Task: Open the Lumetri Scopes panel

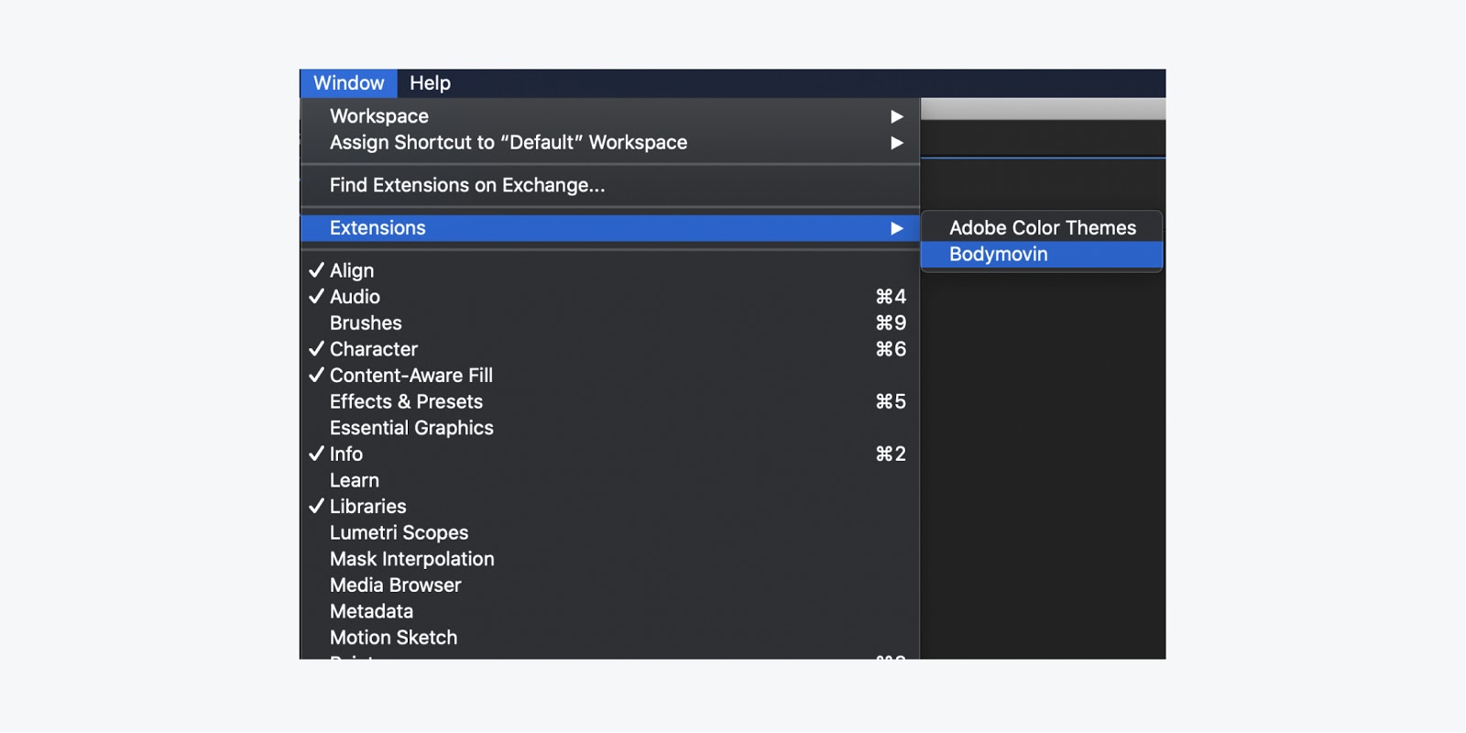Action: coord(399,533)
